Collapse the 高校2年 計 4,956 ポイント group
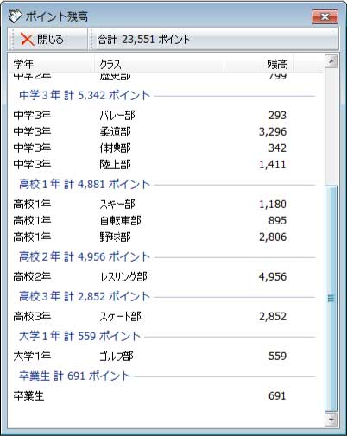This screenshot has height=436, width=347. point(85,256)
